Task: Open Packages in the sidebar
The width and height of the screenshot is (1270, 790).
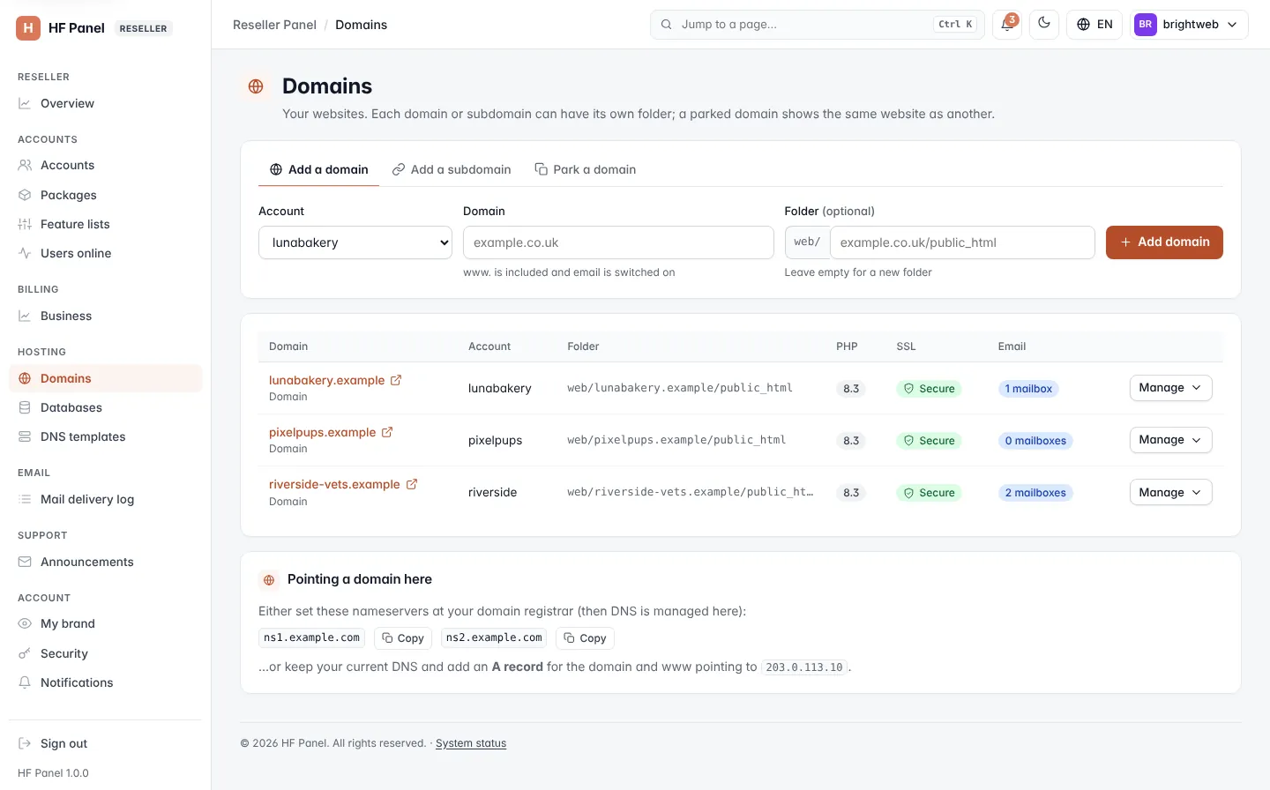Action: 106,195
